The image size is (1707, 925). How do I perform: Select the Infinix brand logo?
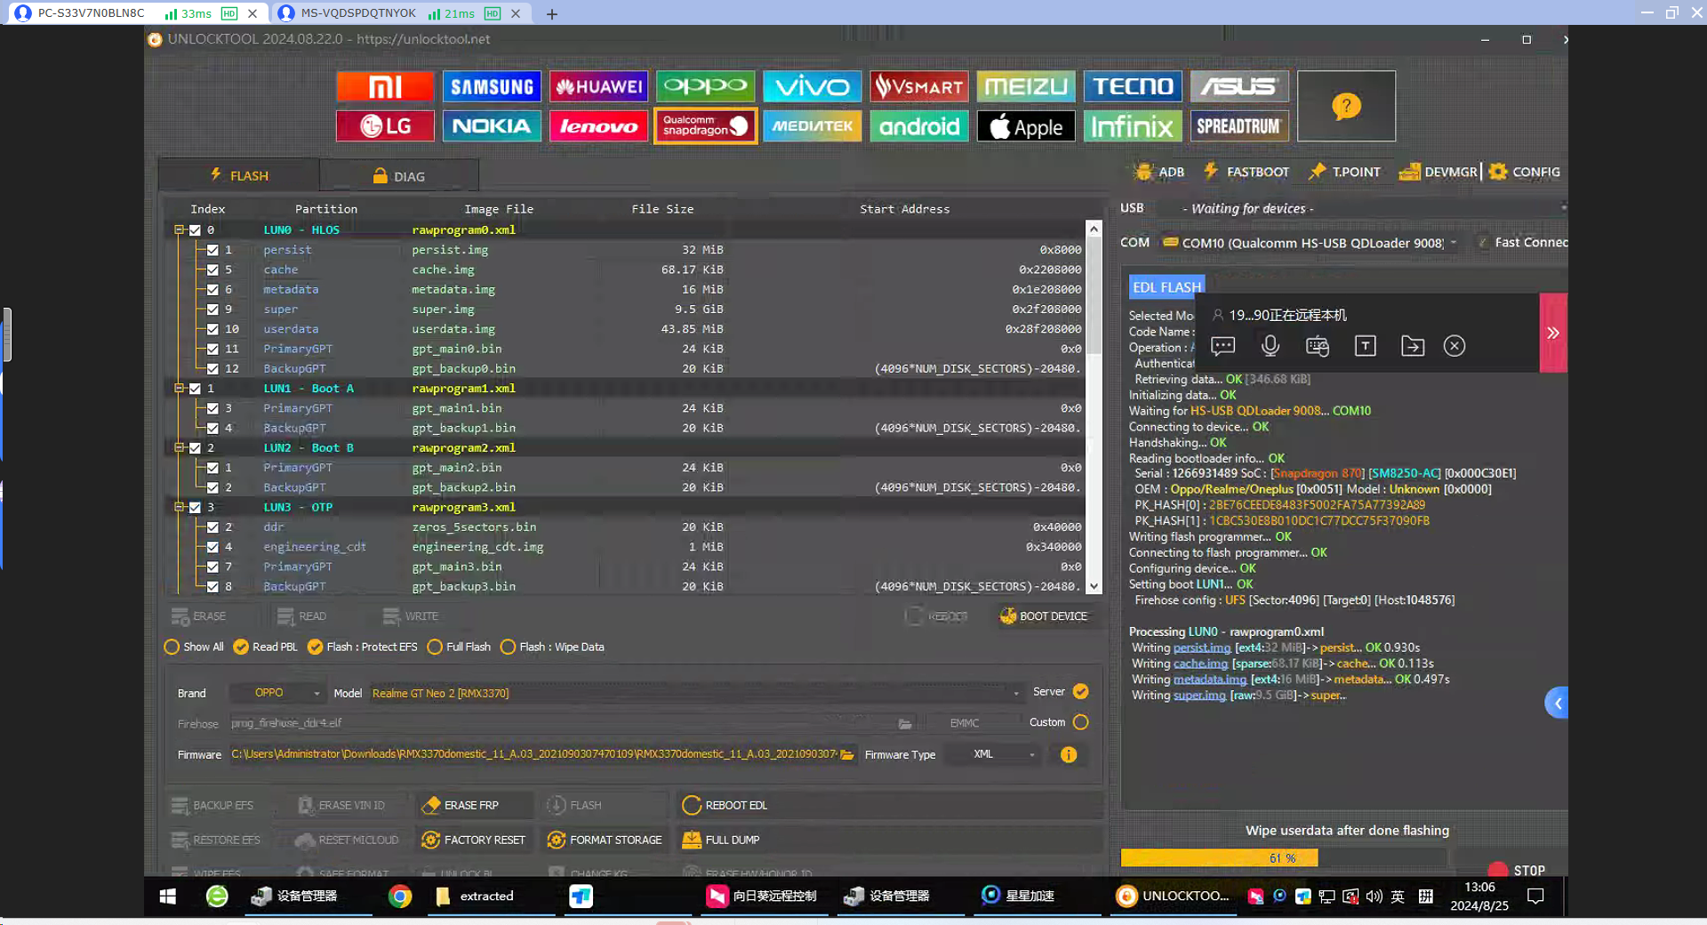pyautogui.click(x=1132, y=126)
